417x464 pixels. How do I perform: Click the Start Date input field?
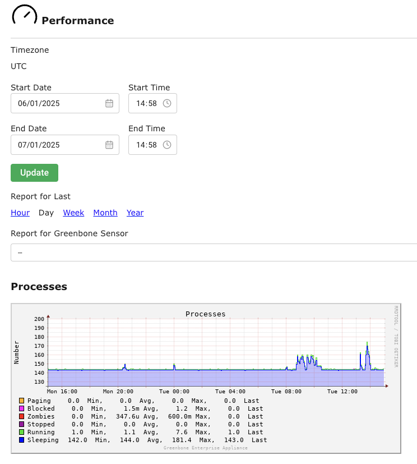[56, 103]
